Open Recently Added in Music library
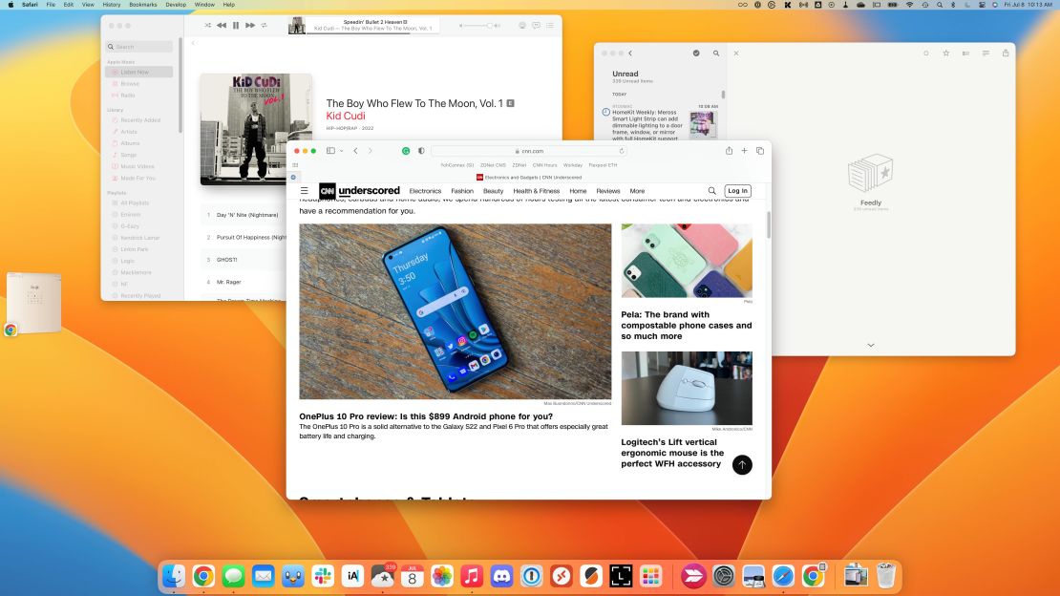This screenshot has width=1060, height=596. pos(139,120)
